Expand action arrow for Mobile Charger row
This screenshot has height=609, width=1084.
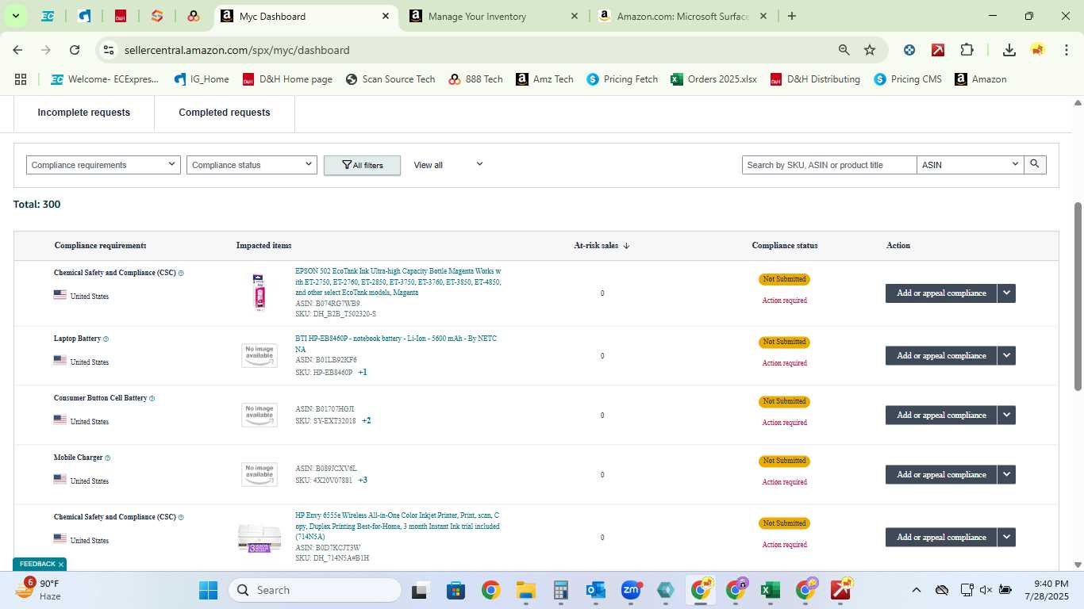pos(1007,475)
